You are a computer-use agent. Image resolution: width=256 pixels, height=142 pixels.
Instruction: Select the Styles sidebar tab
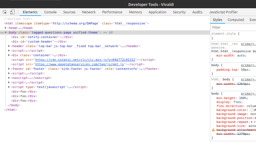[218, 20]
